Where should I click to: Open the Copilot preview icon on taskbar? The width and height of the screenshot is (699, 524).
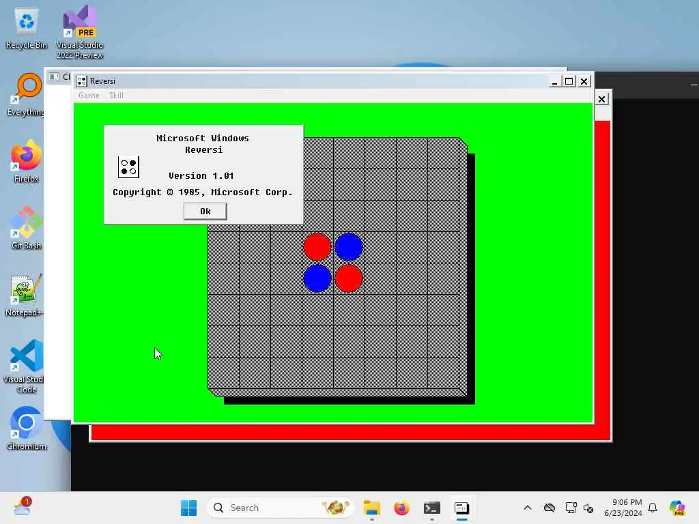(x=677, y=508)
